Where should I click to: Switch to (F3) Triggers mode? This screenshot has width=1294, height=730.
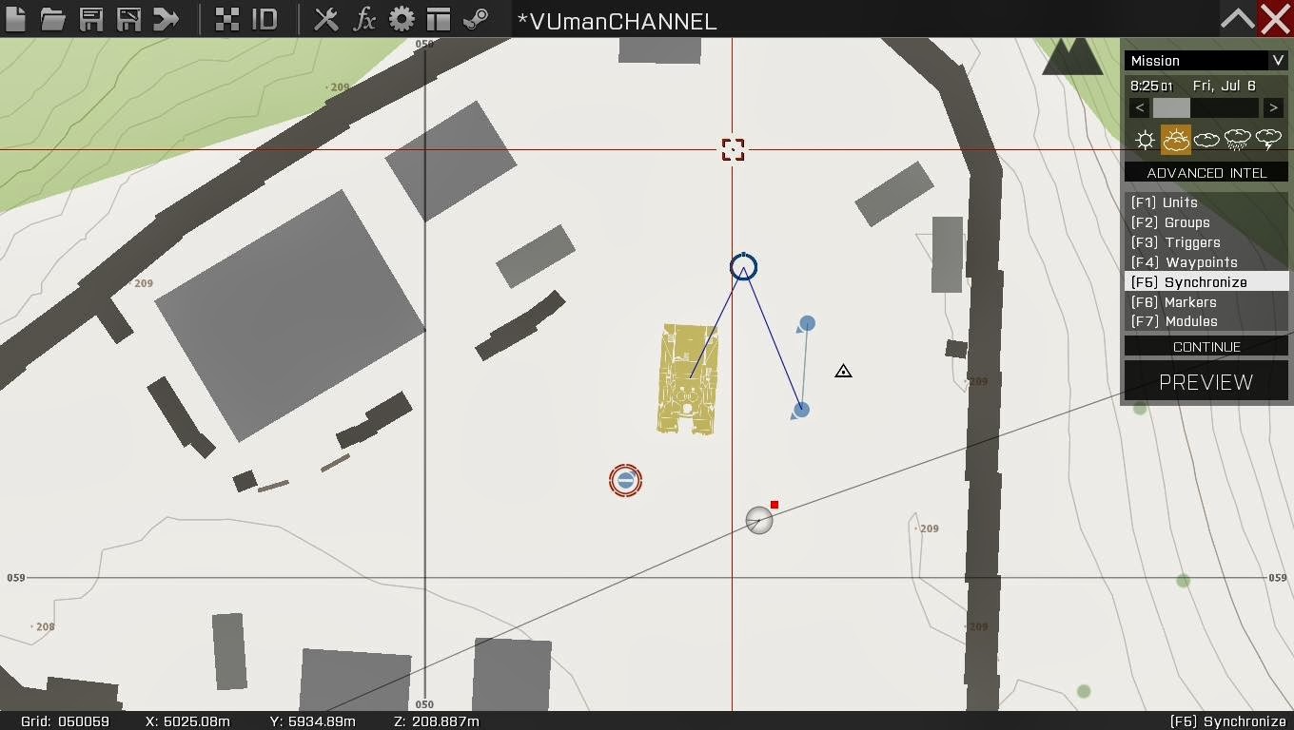(1206, 242)
